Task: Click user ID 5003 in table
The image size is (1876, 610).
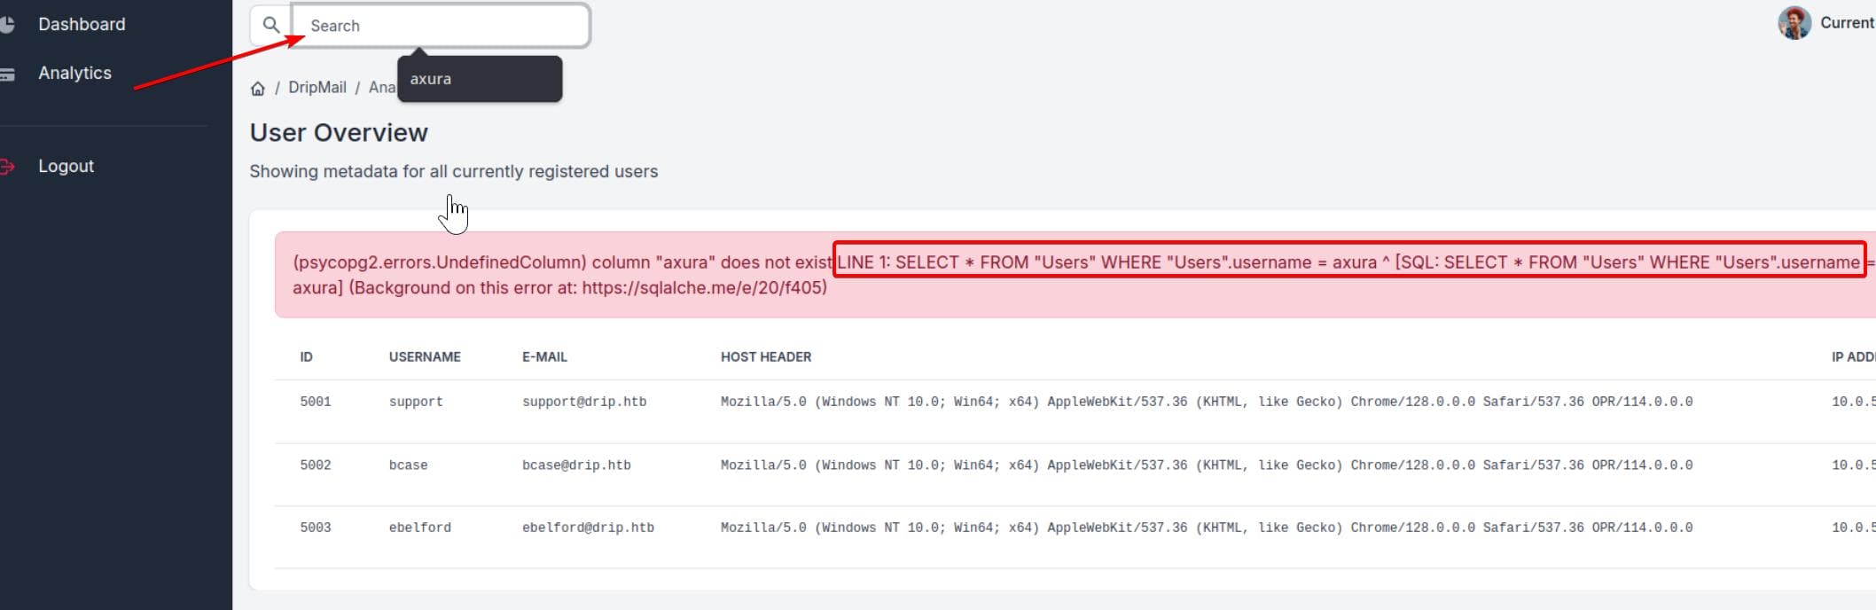Action: (315, 528)
